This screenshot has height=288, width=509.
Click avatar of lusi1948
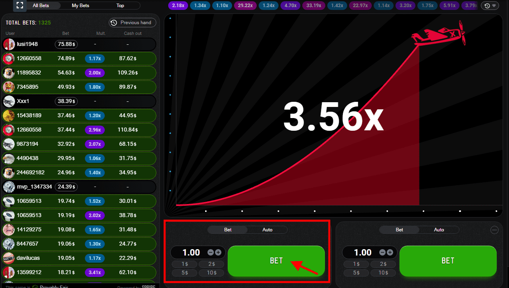pyautogui.click(x=9, y=44)
